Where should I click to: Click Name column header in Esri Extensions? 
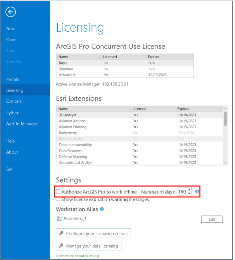pos(93,109)
